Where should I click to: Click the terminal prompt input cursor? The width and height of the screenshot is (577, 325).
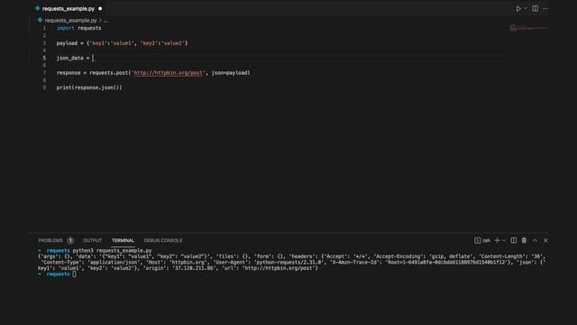[x=74, y=274]
